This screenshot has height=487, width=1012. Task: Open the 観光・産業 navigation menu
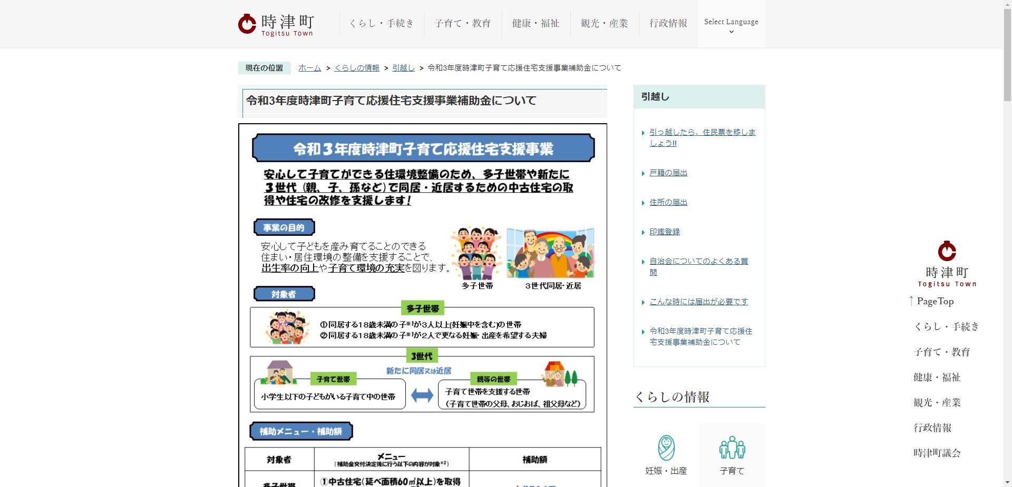(604, 23)
